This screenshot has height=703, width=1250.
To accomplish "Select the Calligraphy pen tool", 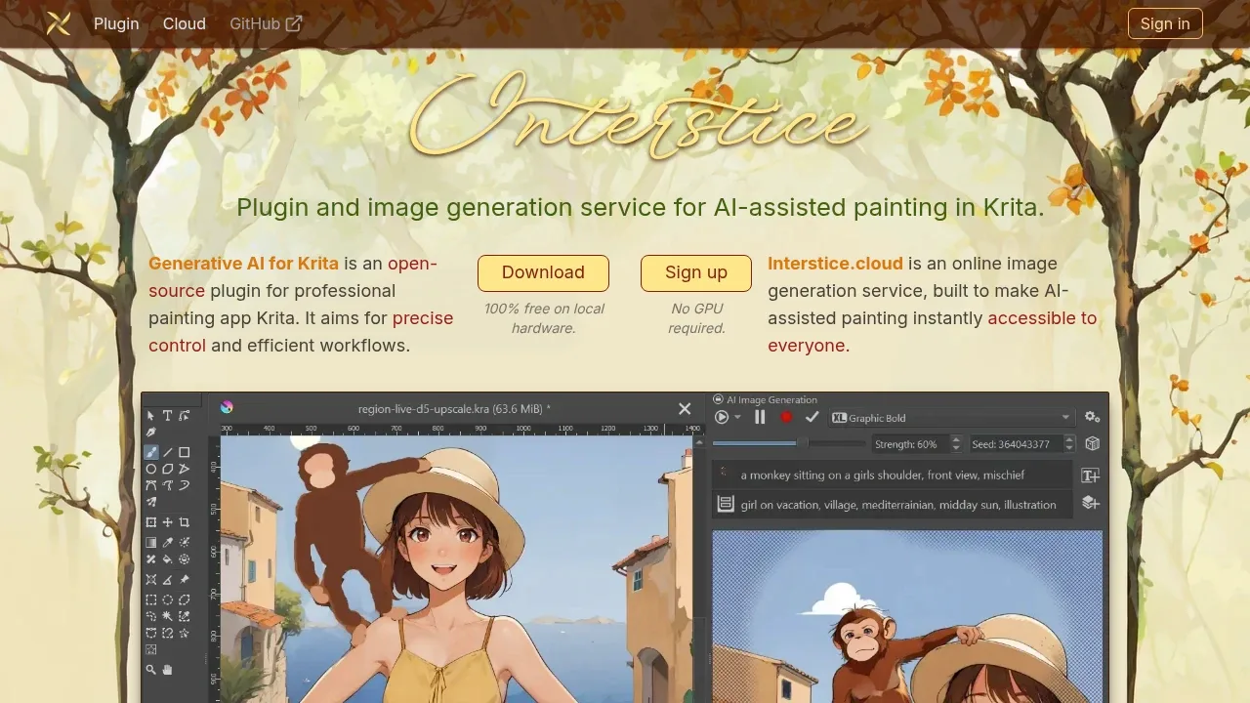I will tap(150, 432).
